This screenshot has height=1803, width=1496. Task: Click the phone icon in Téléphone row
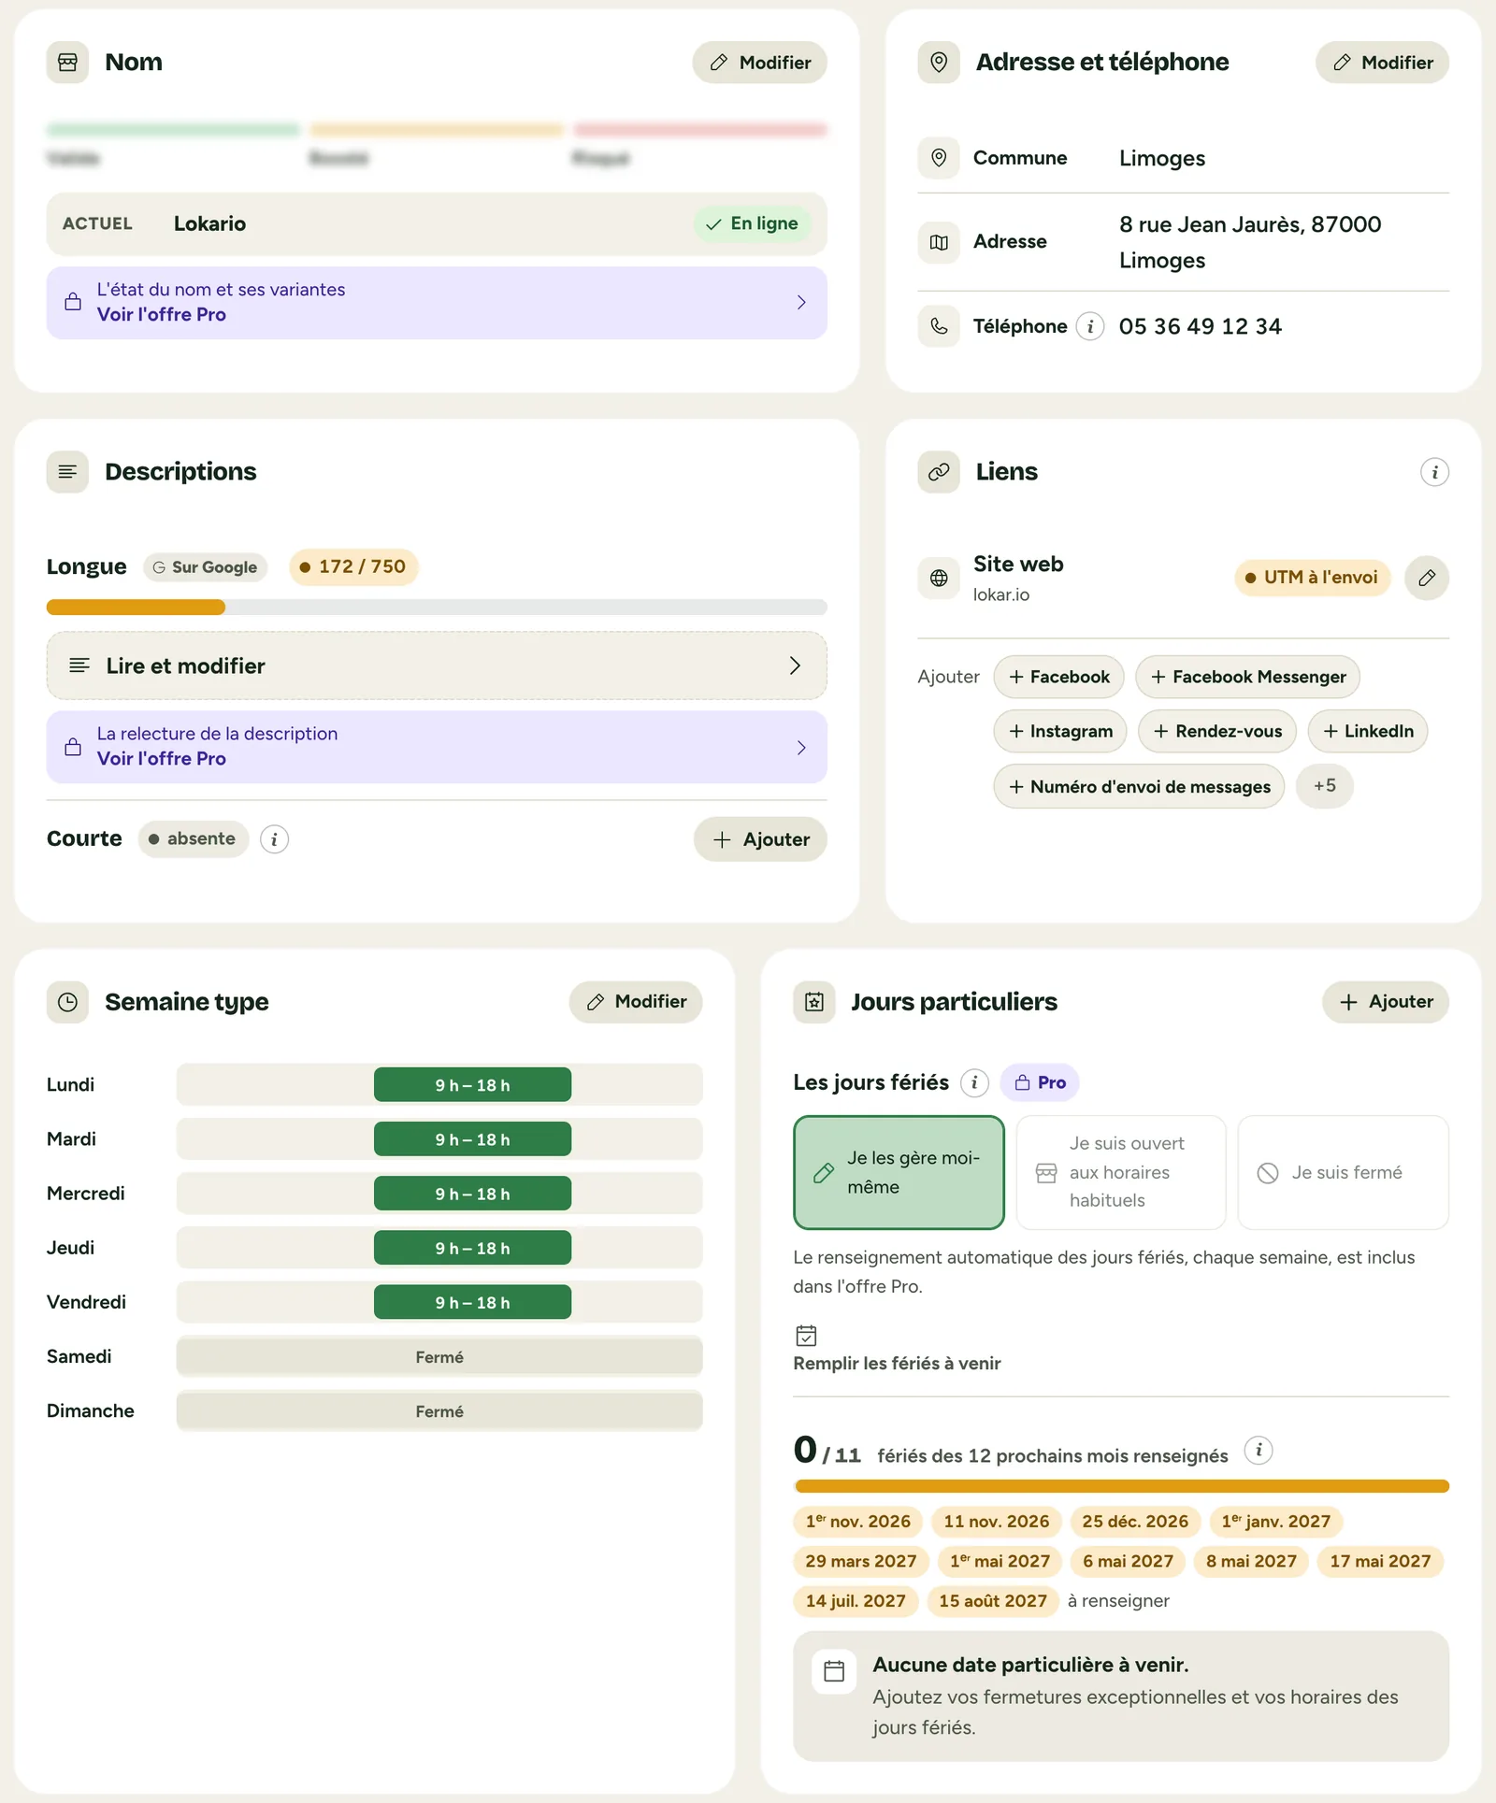pos(939,326)
